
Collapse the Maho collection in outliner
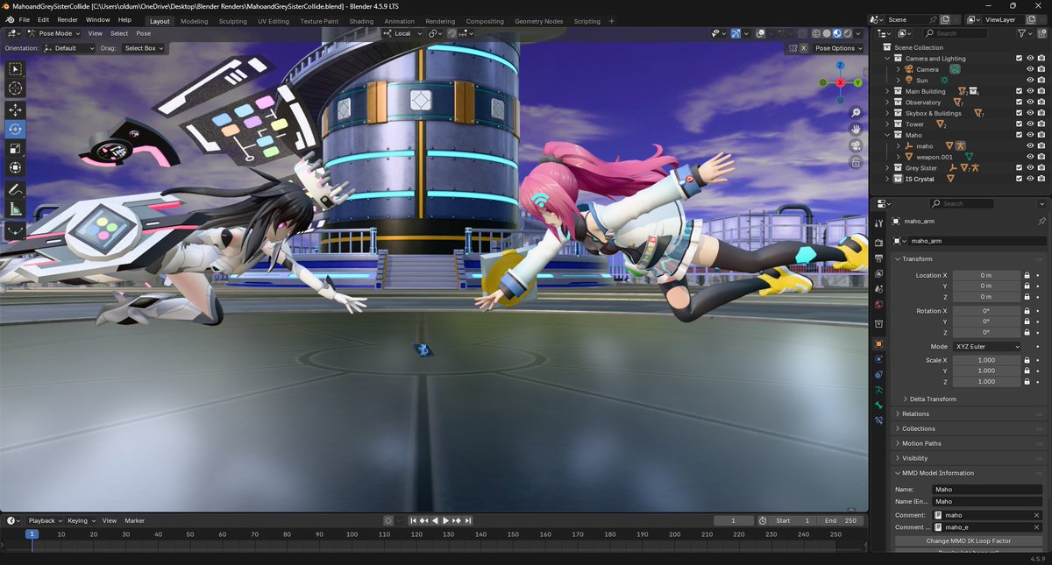click(x=887, y=135)
